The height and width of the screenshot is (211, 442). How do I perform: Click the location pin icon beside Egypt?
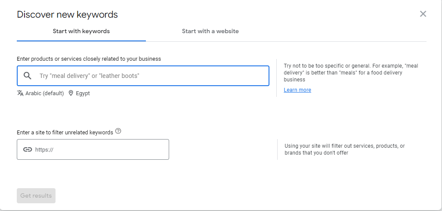[71, 93]
